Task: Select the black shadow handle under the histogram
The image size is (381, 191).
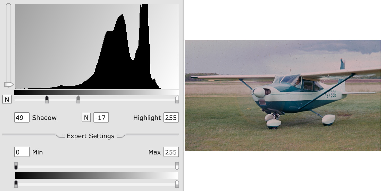Action: [47, 99]
